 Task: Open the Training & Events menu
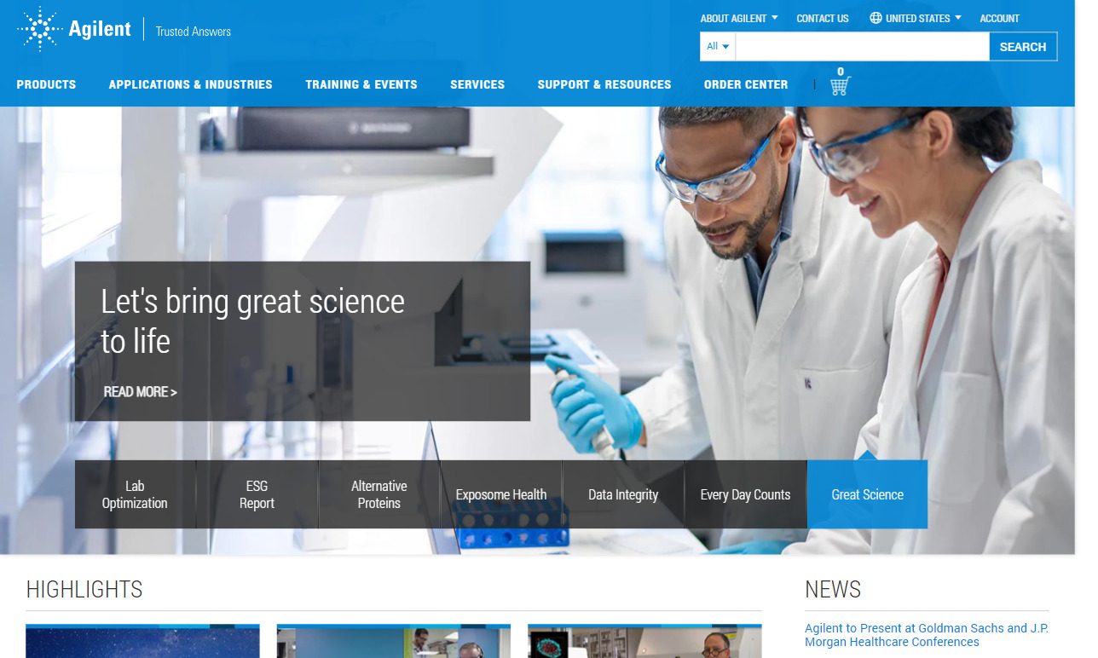361,84
